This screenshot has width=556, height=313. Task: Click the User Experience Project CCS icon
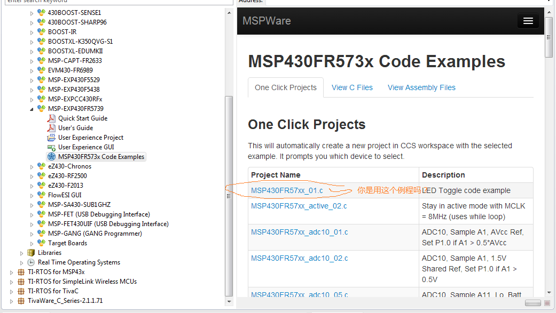(51, 137)
